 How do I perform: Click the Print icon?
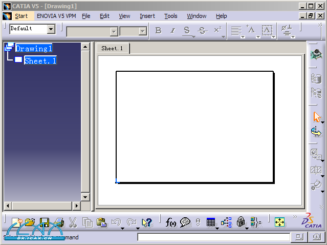click(59, 222)
